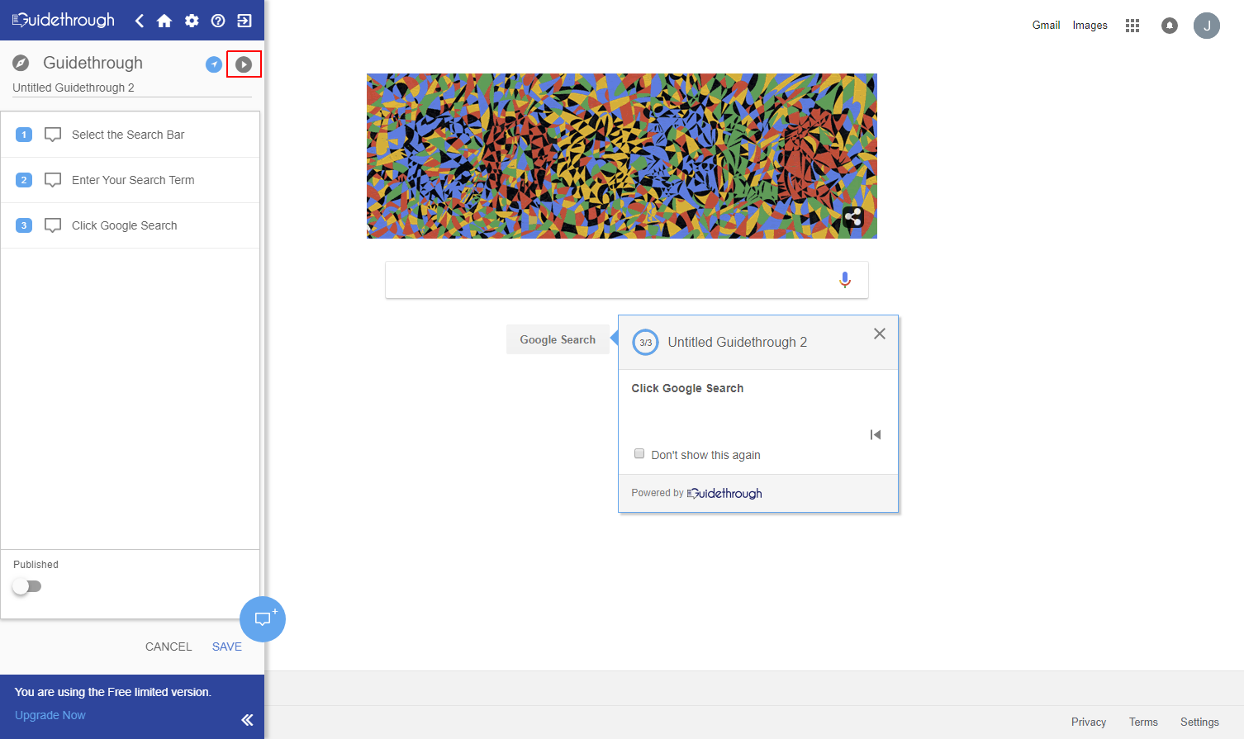Viewport: 1244px width, 739px height.
Task: Go back using the header back arrow
Action: point(140,21)
